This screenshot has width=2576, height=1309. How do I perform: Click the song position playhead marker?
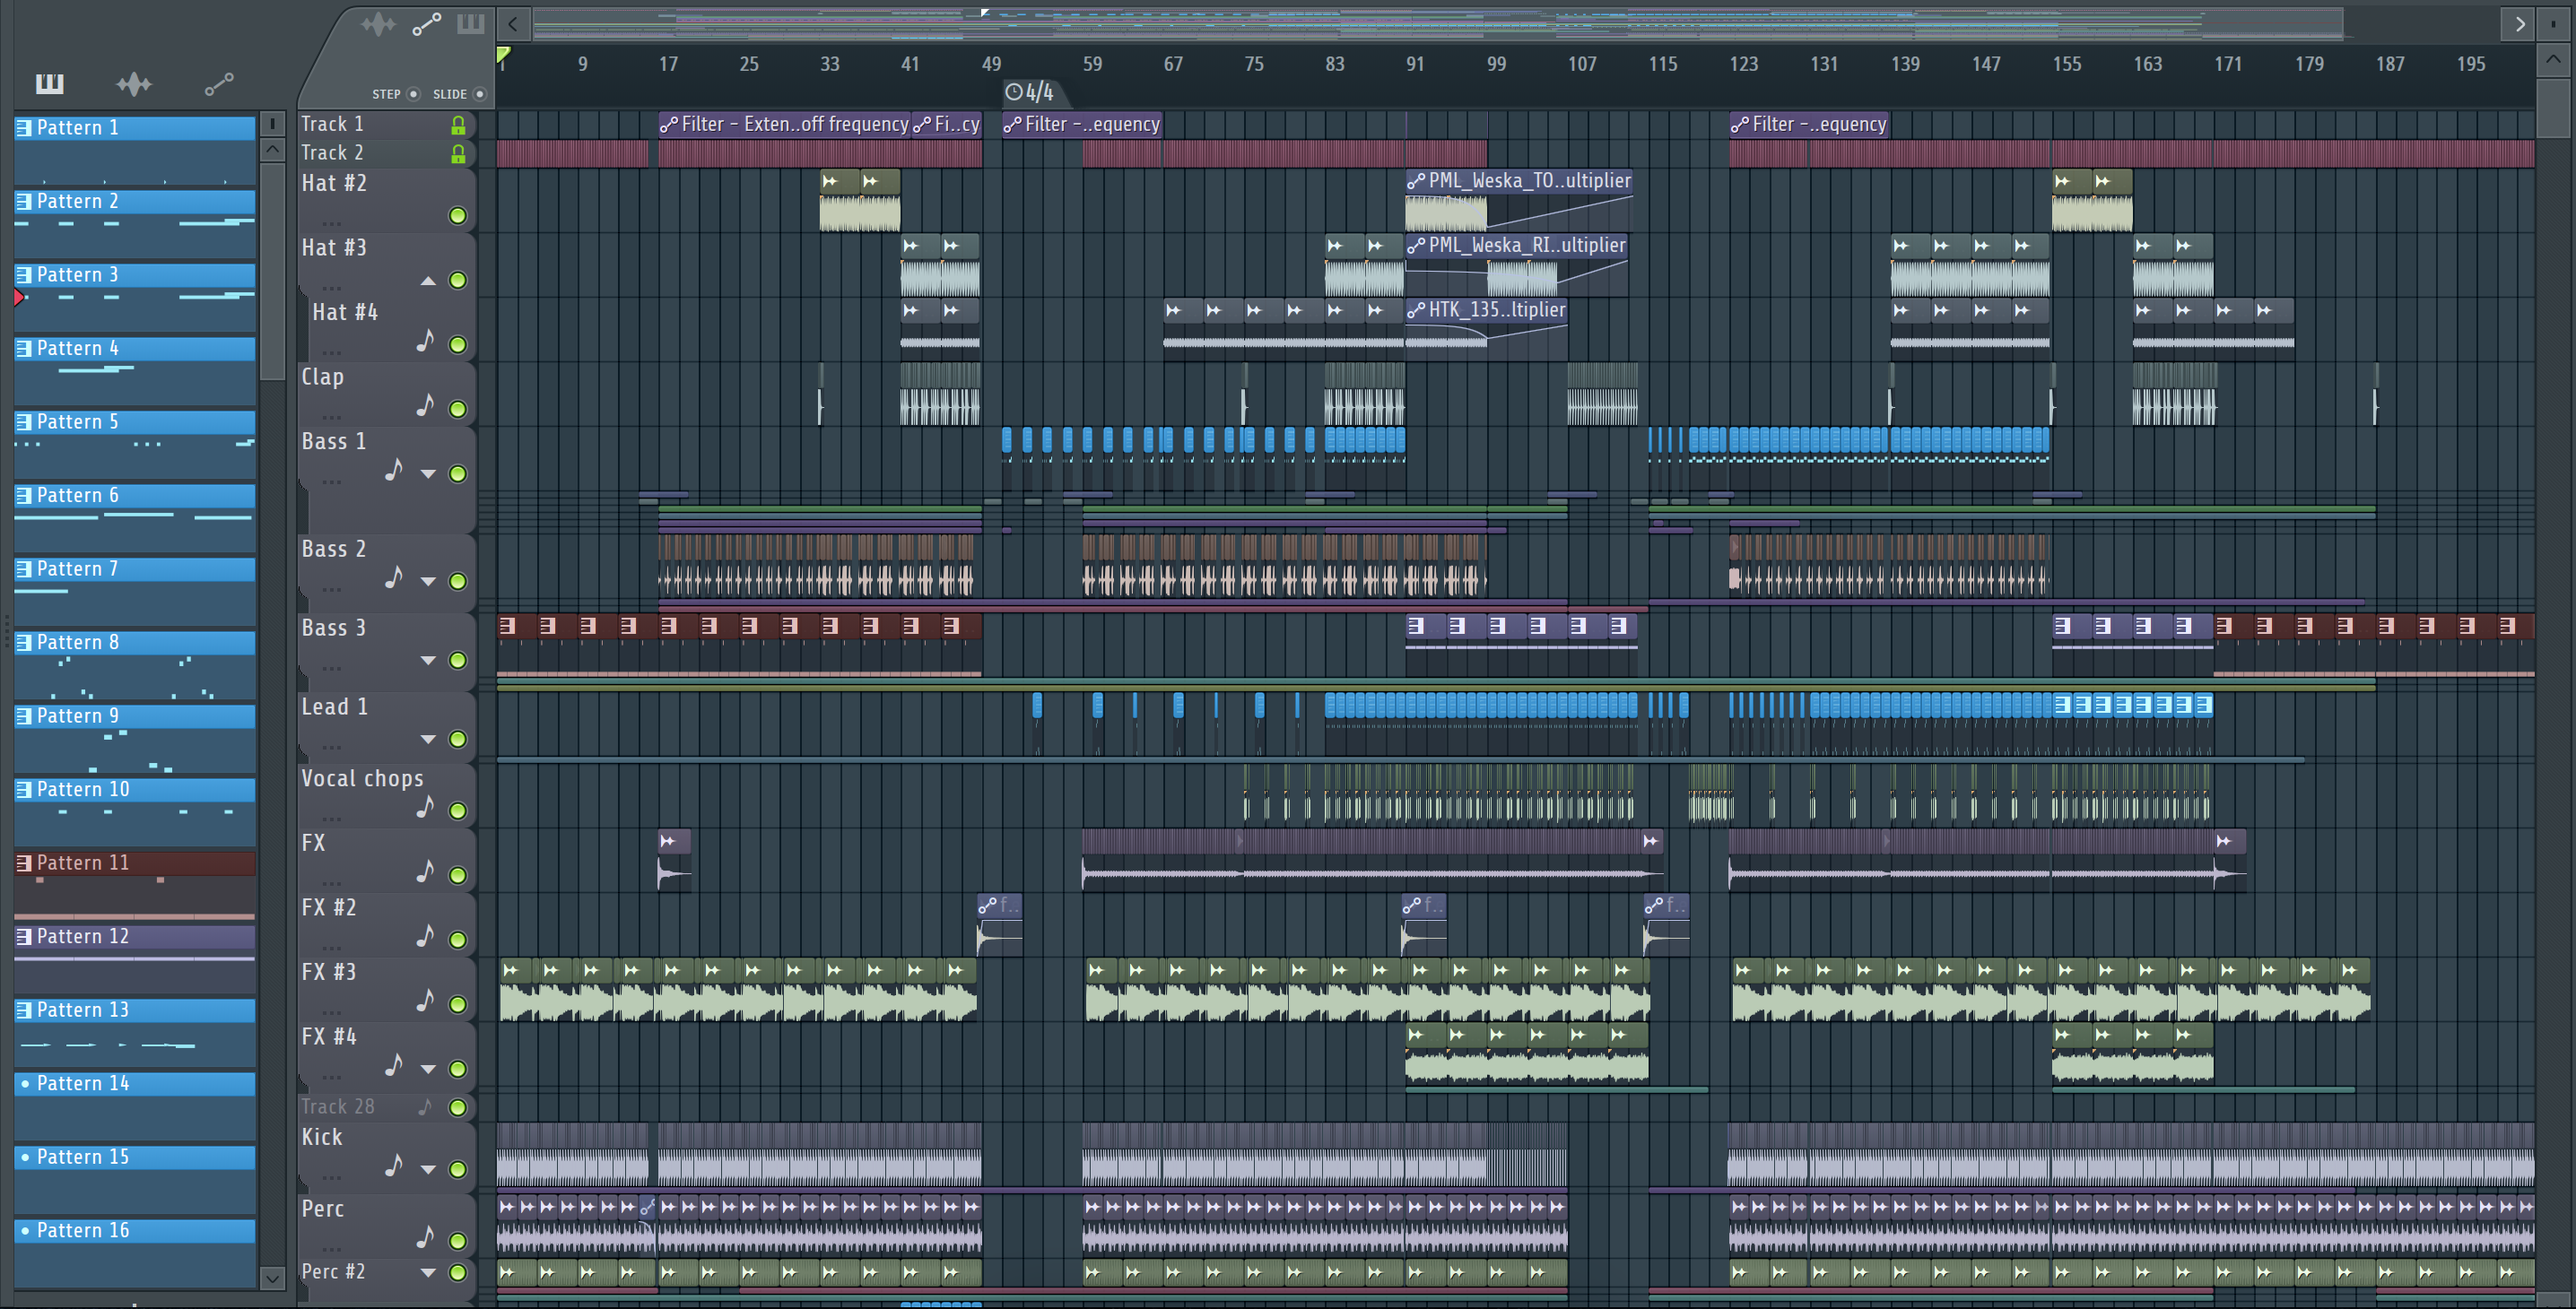click(x=504, y=55)
